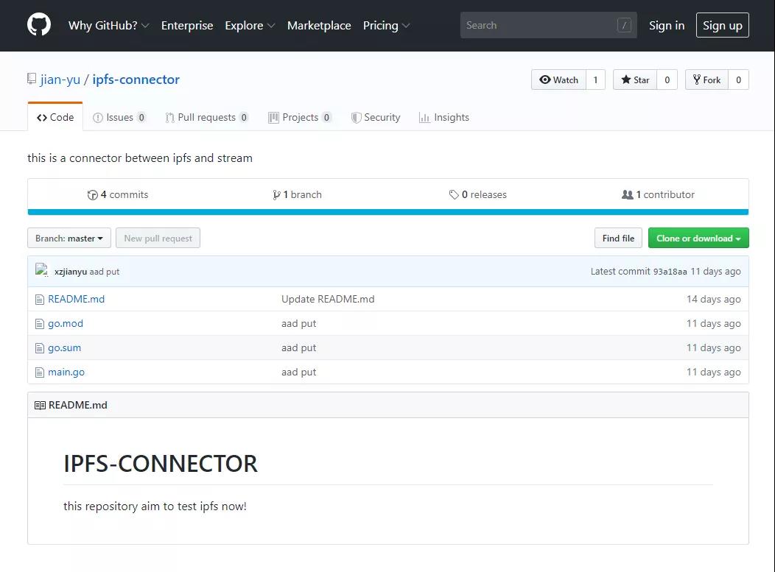Switch to the Pull requests tab
The image size is (775, 572).
coord(206,117)
